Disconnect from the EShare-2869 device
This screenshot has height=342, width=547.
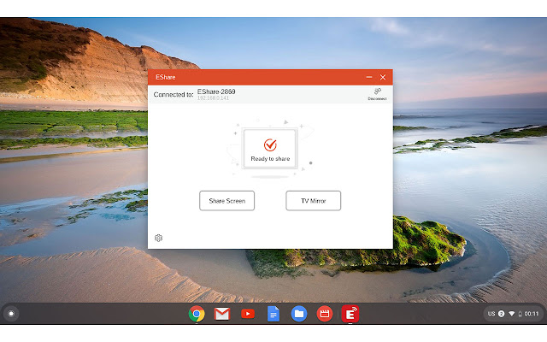click(377, 94)
